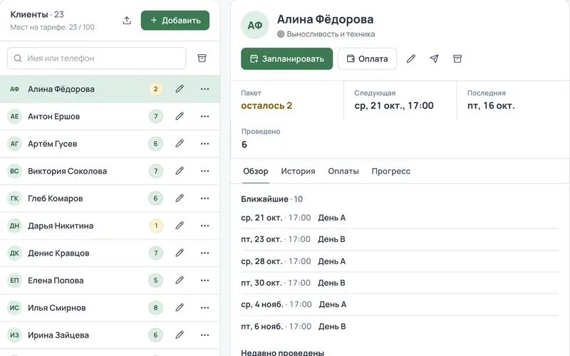Open the История tab
The image size is (570, 356).
point(298,171)
